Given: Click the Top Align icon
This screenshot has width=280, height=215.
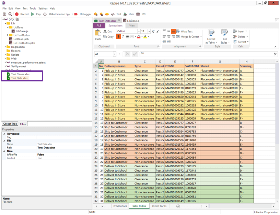Looking at the screenshot, I should 164,31.
